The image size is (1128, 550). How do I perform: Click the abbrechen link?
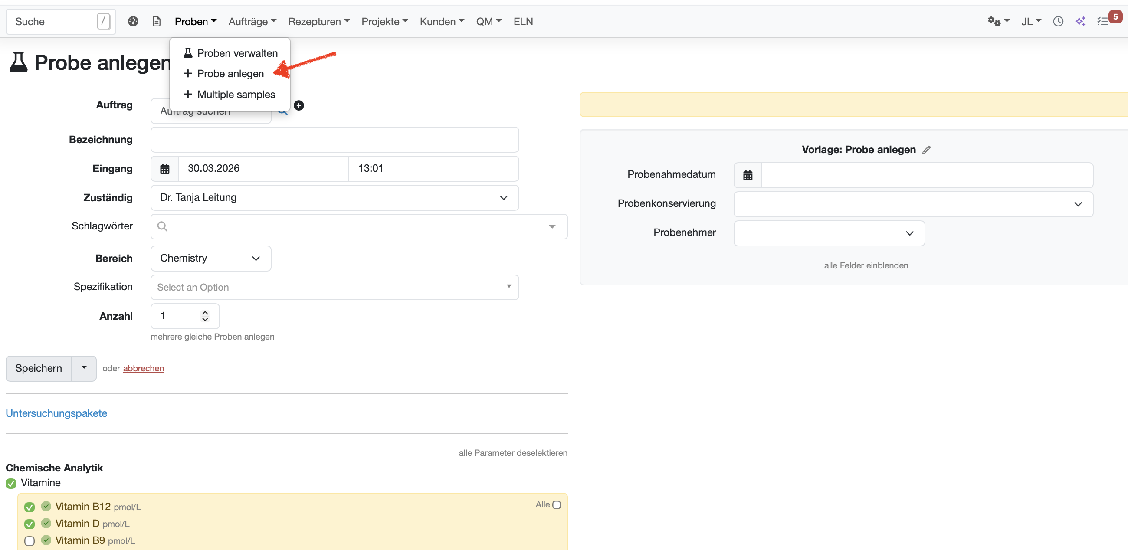click(143, 368)
